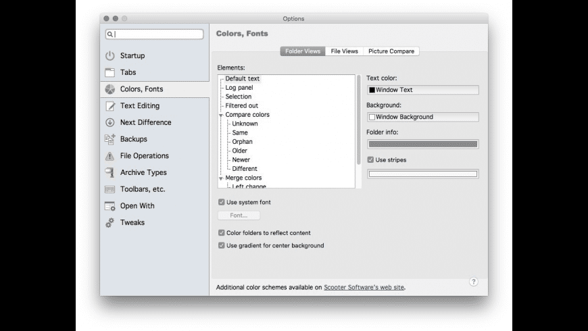This screenshot has width=588, height=331.
Task: Open the Next Difference section label
Action: 145,122
